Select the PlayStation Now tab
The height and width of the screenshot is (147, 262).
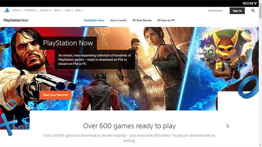[94, 20]
